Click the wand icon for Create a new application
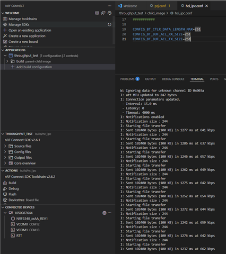Image resolution: width=226 pixels, height=254 pixels. point(5,36)
